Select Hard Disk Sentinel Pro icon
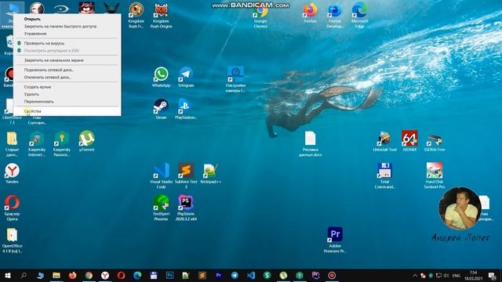Viewport: 502px width, 282px height. point(434,175)
